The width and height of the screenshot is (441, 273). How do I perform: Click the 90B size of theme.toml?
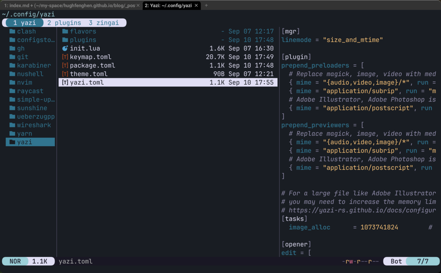coord(219,74)
